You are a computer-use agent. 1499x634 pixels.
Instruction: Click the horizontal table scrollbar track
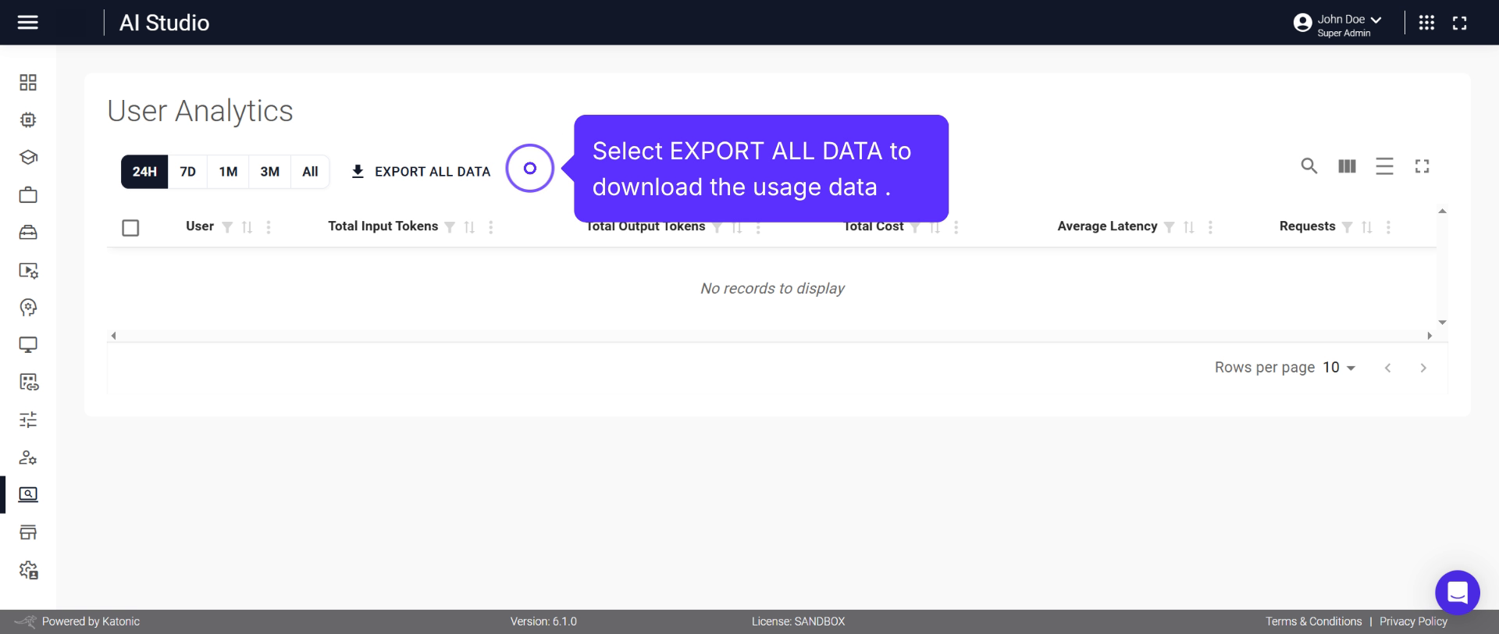[x=771, y=336]
